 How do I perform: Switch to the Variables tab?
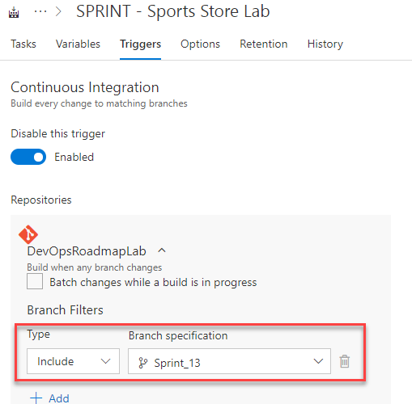click(78, 44)
